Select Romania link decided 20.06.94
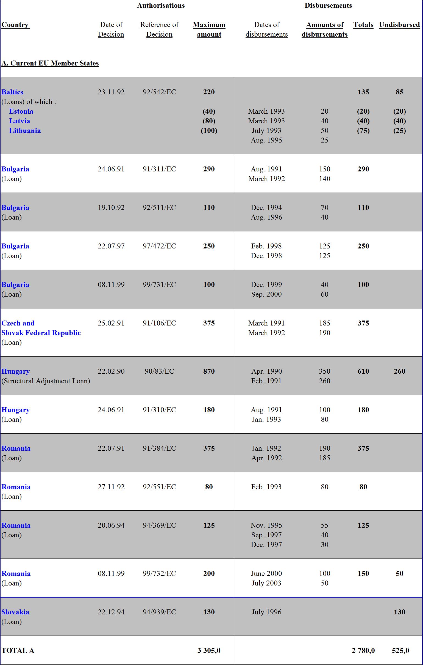 pos(16,526)
